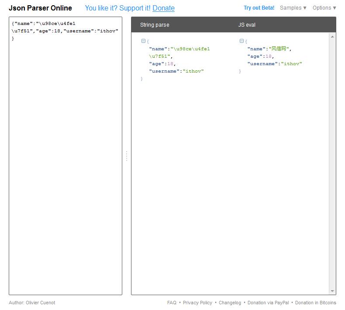Collapse the JS eval JSON tree

pos(241,41)
